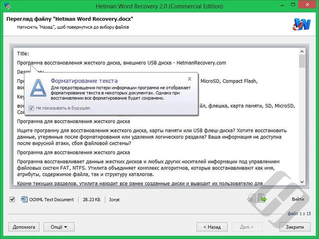The height and width of the screenshot is (239, 319).
Task: Click the application icon in the title bar
Action: click(x=8, y=6)
